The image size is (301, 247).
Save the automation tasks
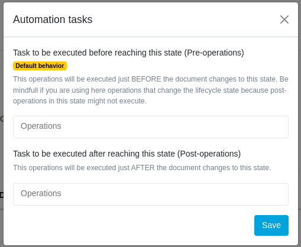[271, 225]
